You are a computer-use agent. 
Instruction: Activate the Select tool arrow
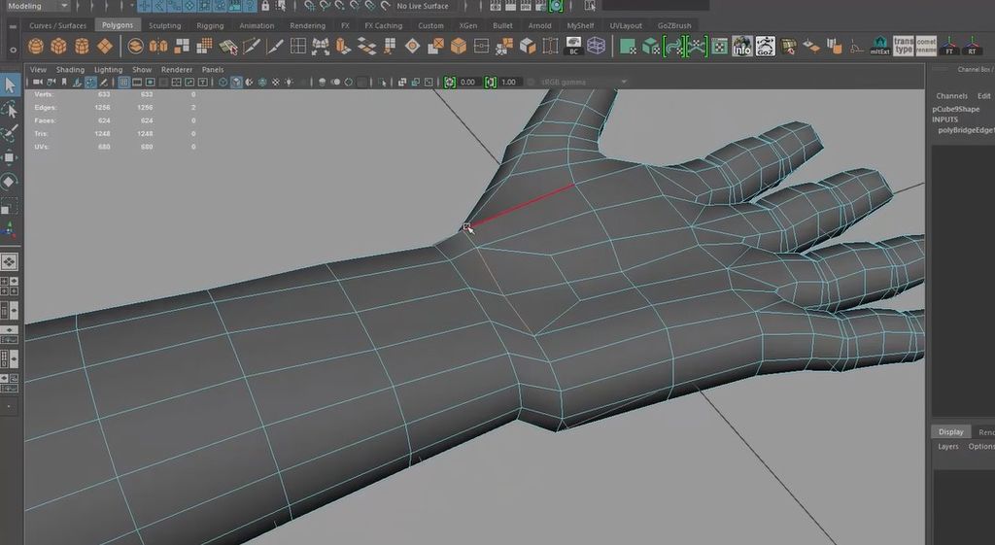(10, 85)
